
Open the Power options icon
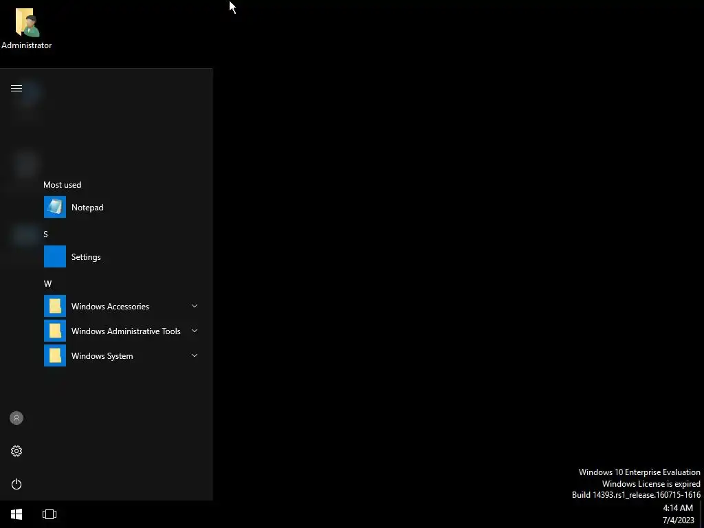point(16,484)
